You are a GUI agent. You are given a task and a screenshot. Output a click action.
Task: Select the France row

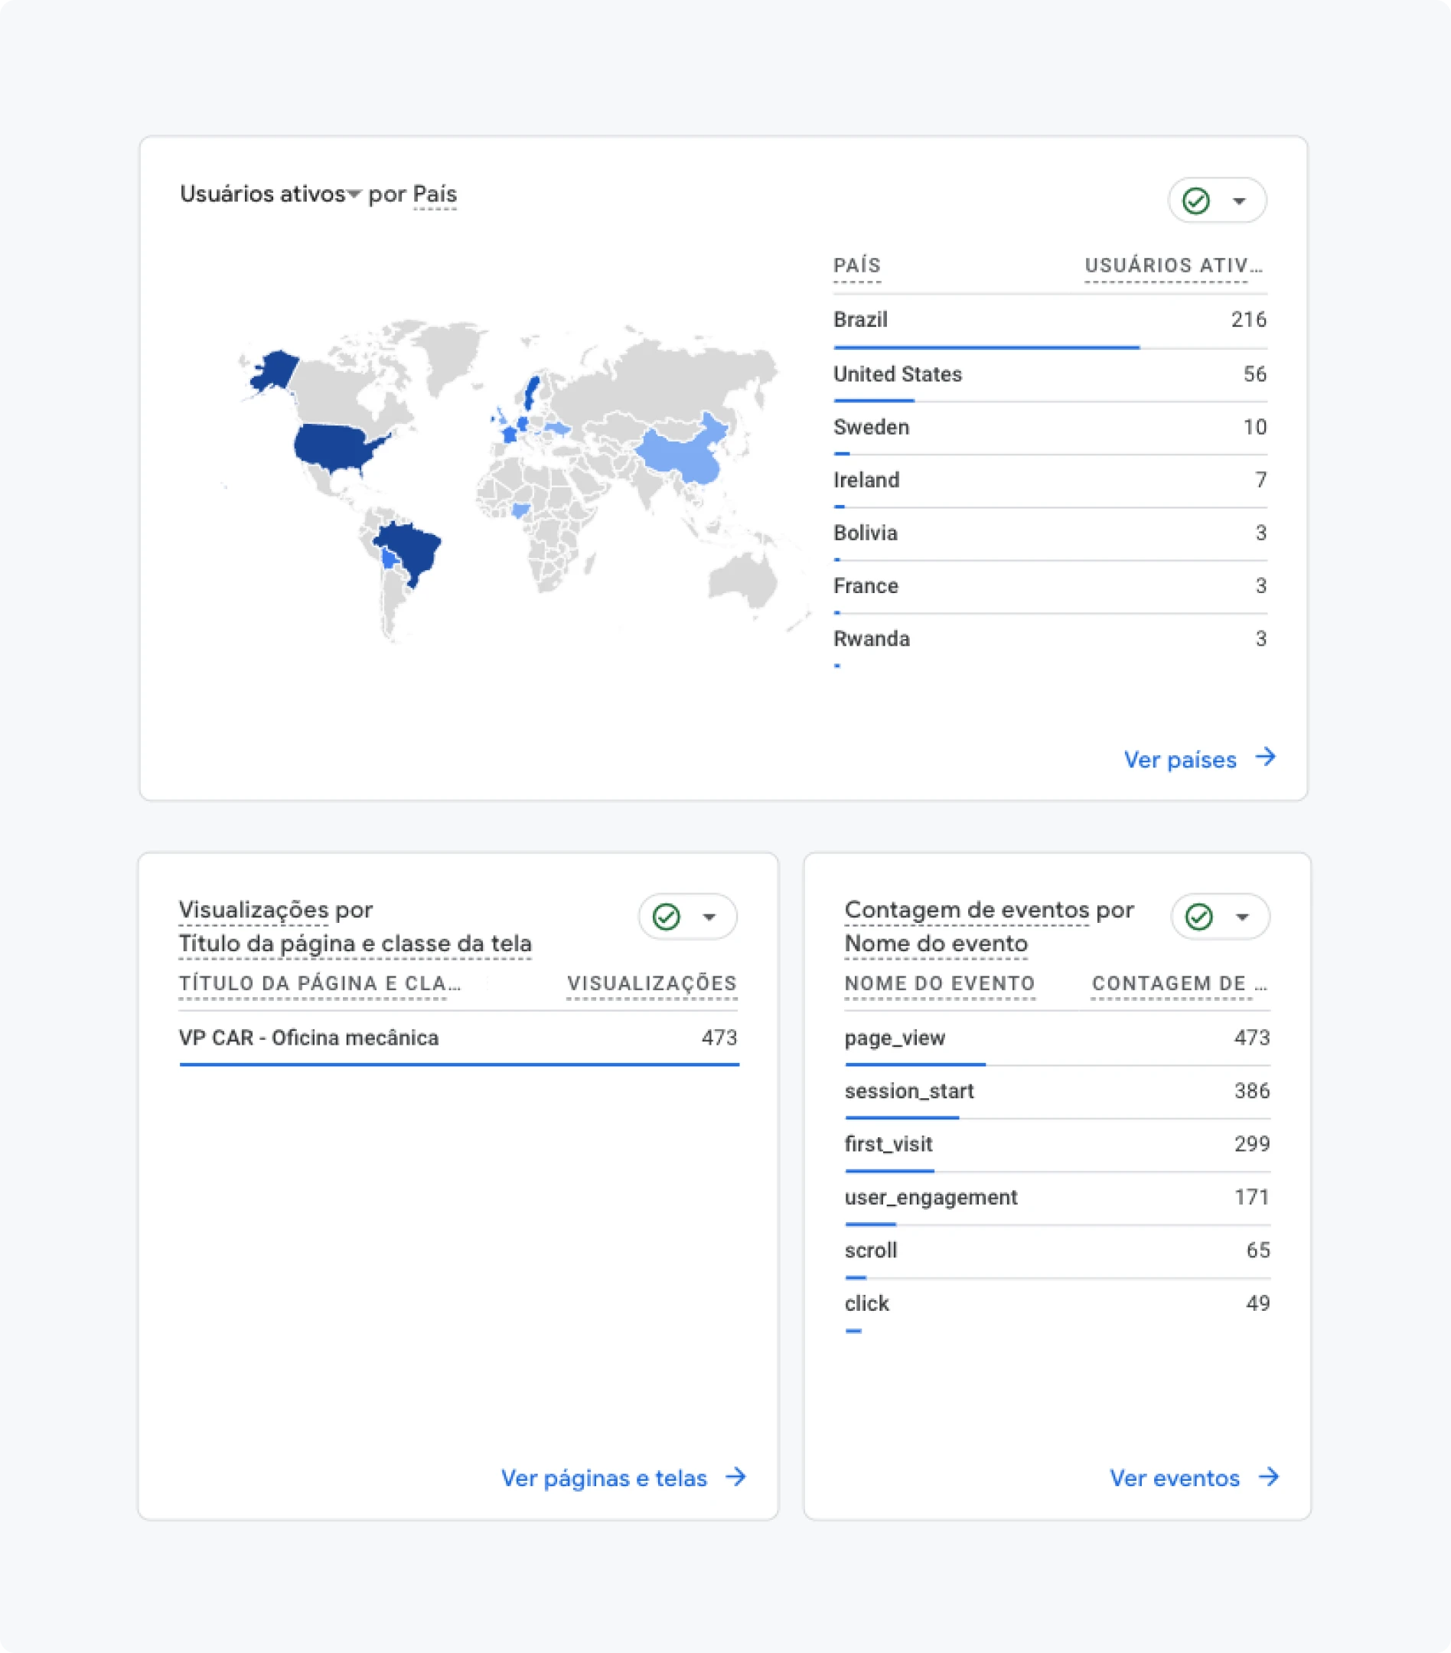pos(1050,587)
